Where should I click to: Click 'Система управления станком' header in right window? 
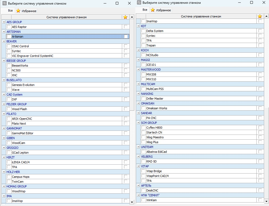[x=201, y=16]
